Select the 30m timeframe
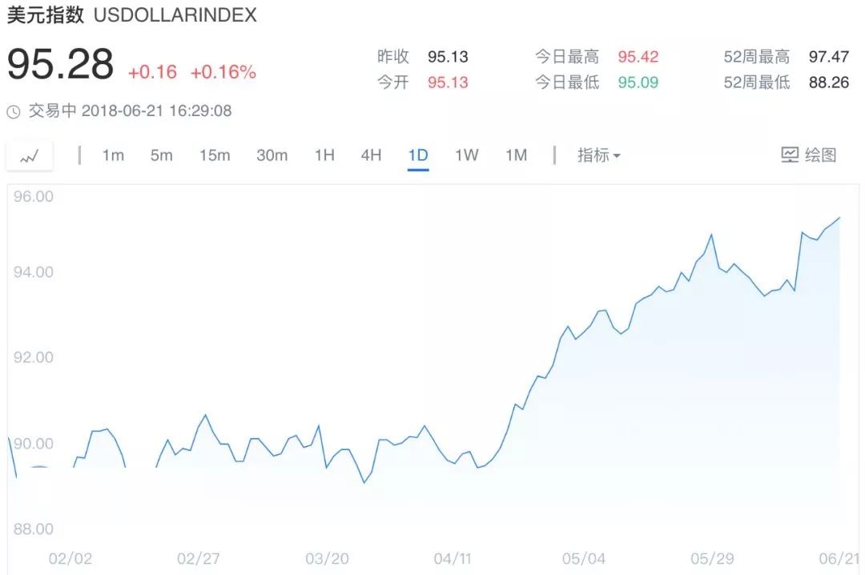The image size is (865, 575). [x=272, y=155]
